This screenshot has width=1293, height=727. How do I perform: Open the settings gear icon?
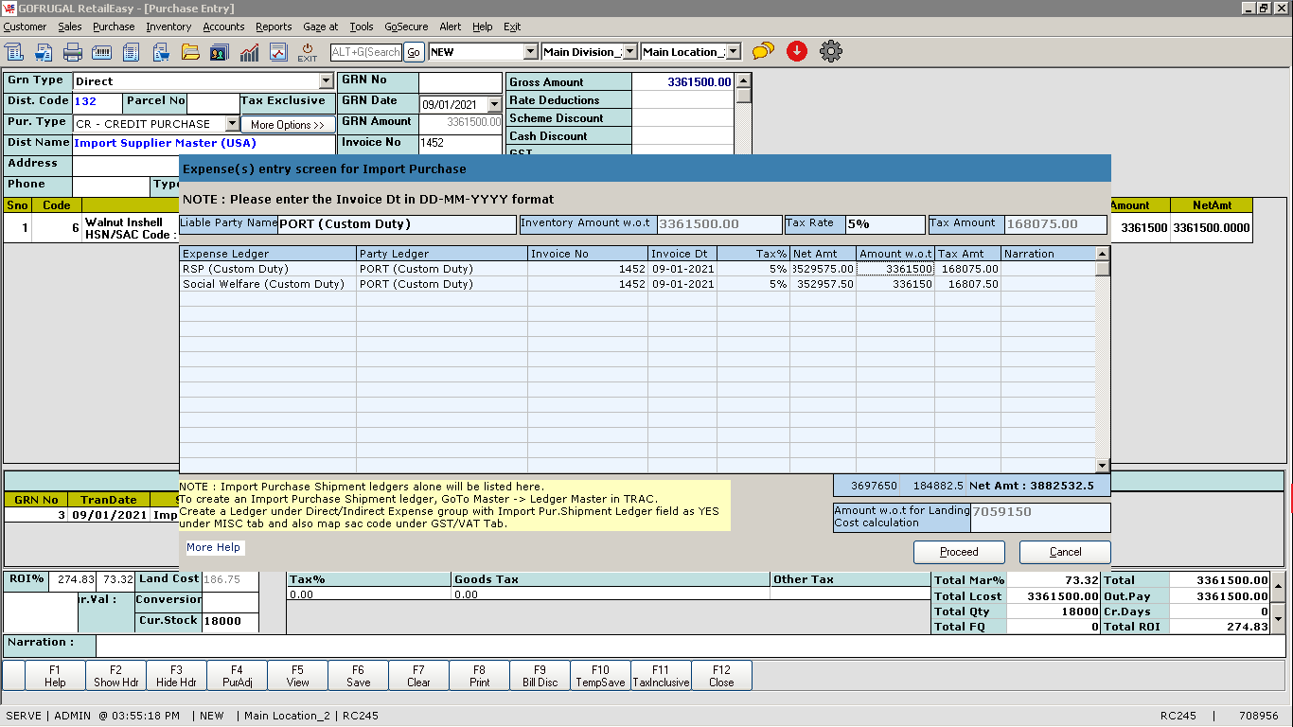831,51
